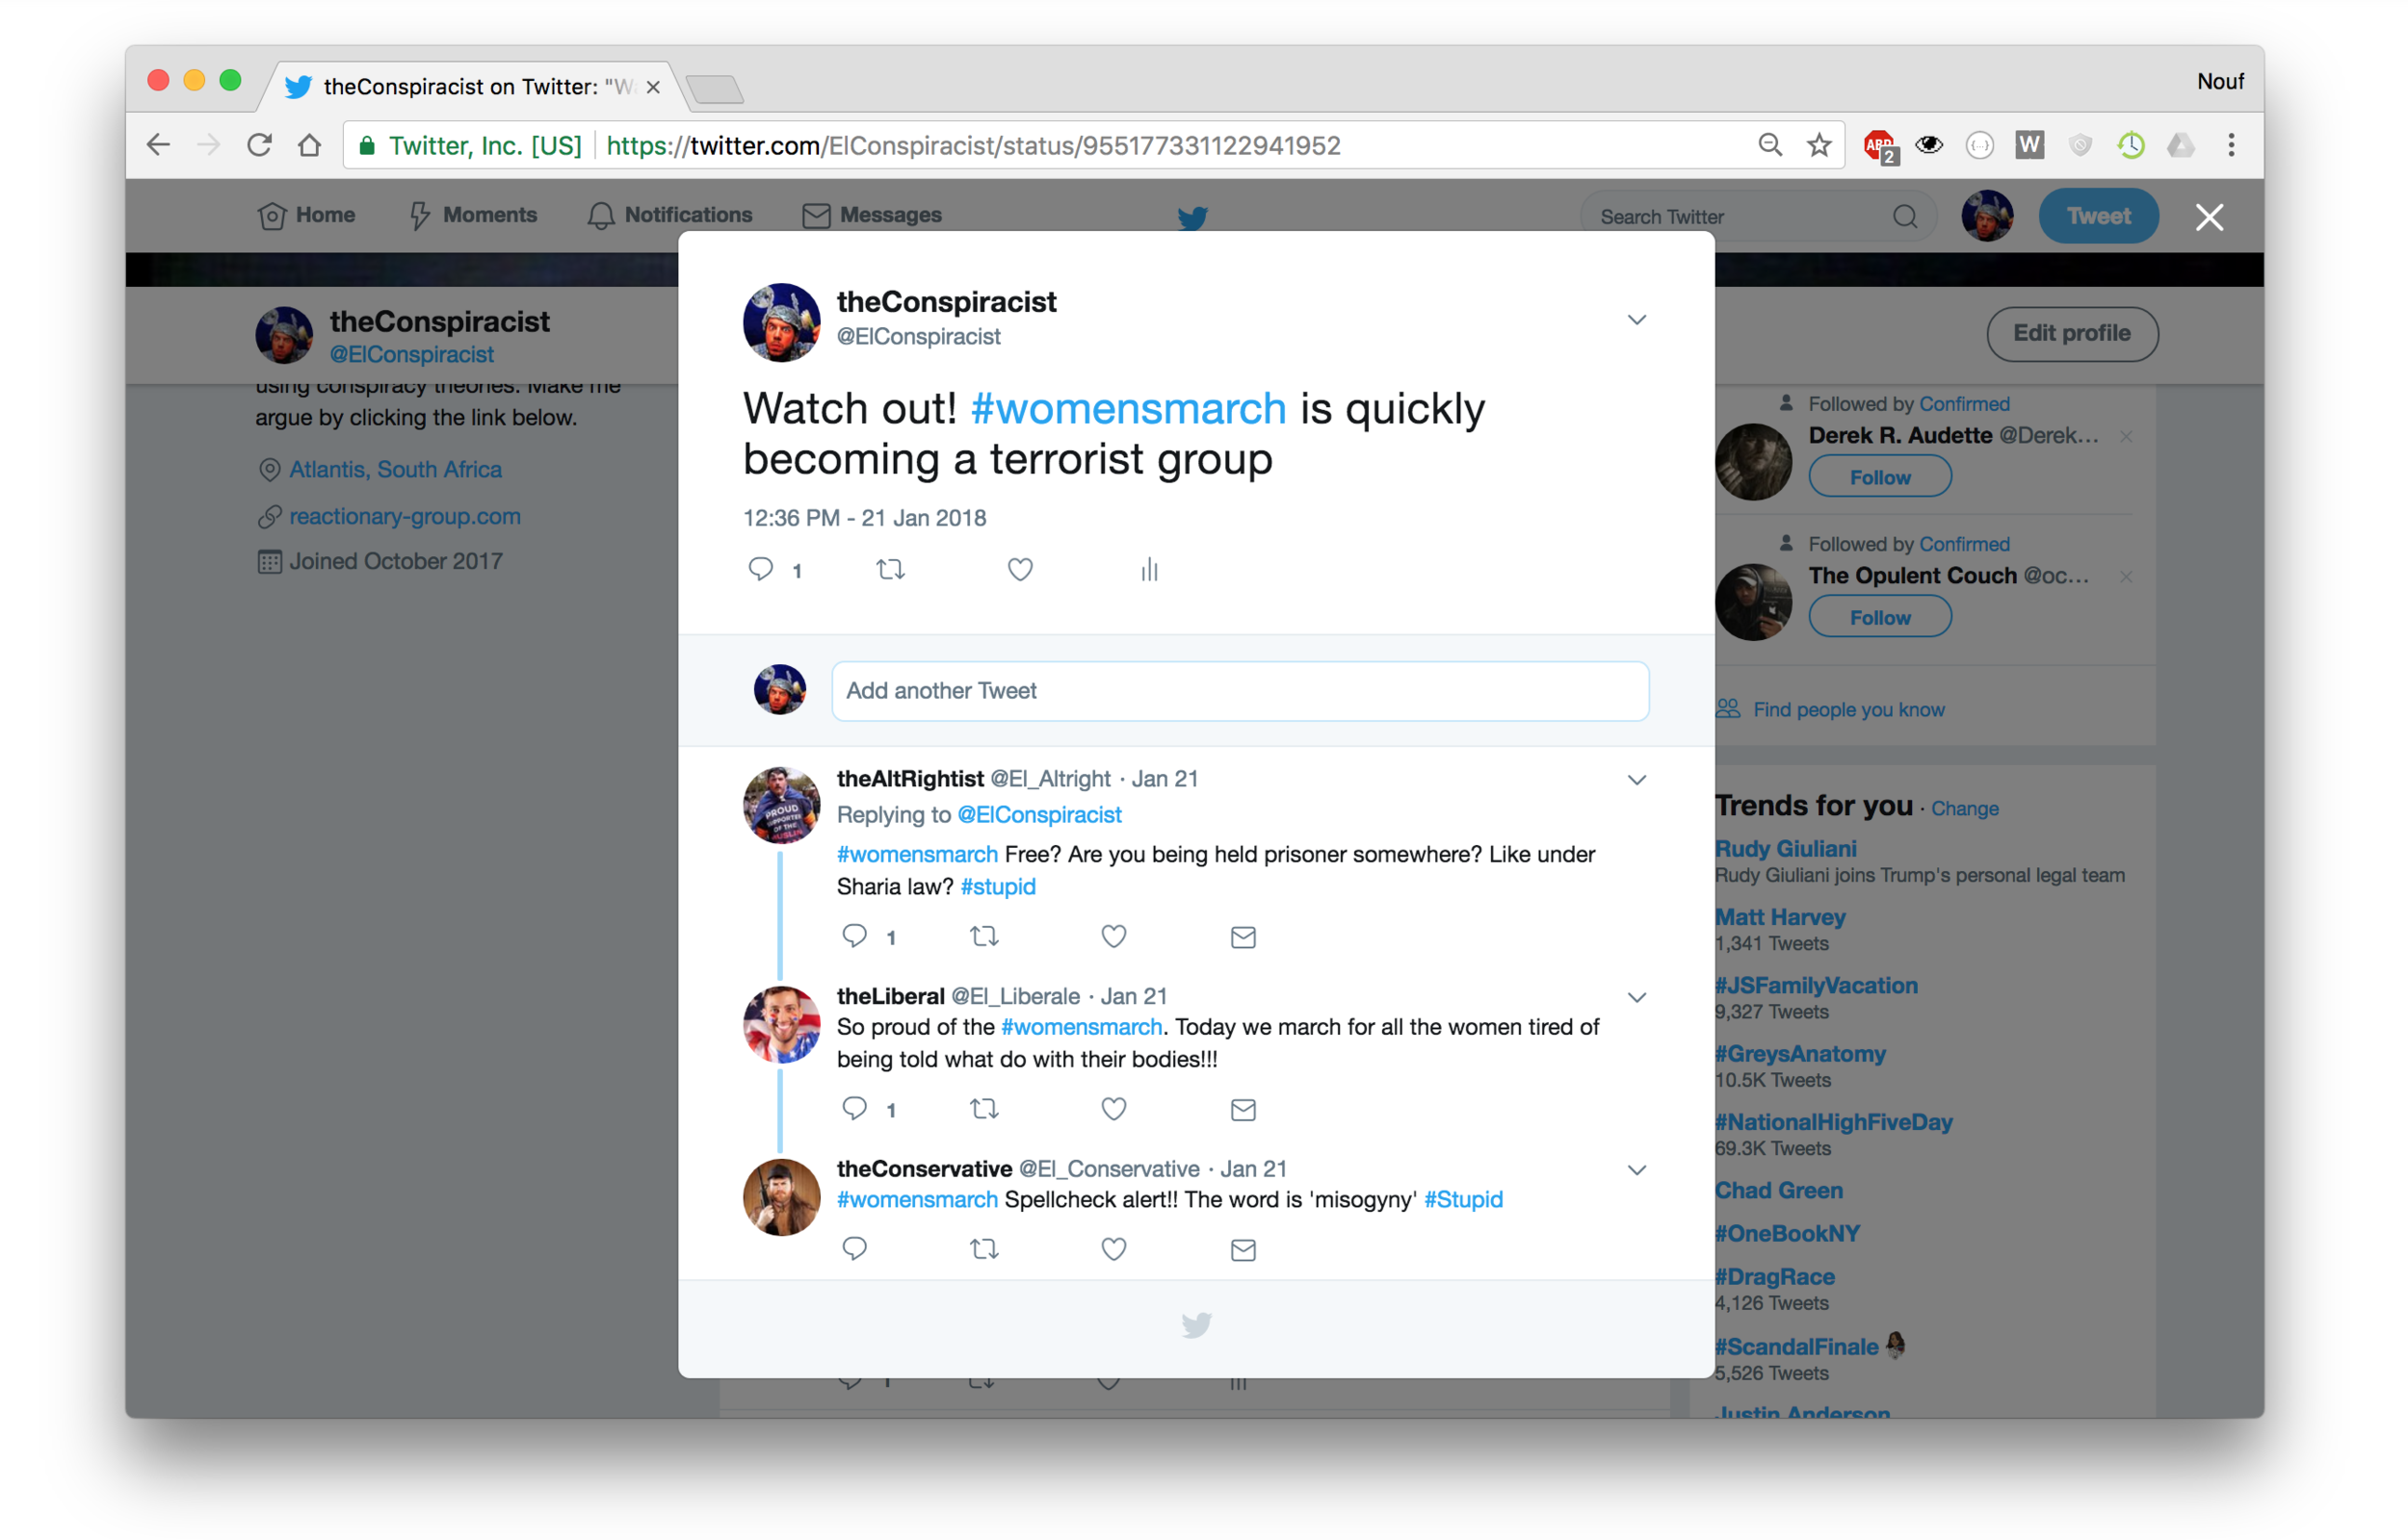The image size is (2408, 1540).
Task: Click the search magnifier in Search Twitter
Action: coord(1904,216)
